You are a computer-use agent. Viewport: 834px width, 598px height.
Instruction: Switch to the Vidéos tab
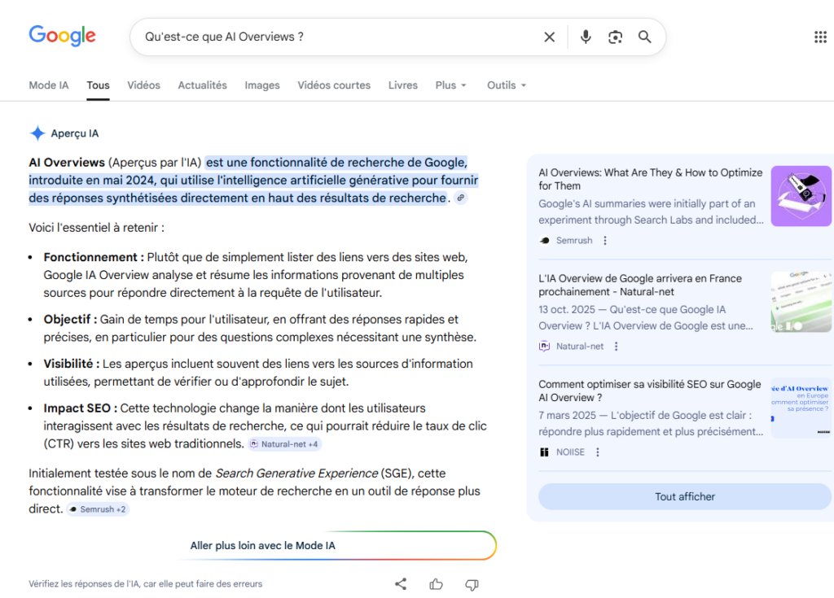(143, 85)
